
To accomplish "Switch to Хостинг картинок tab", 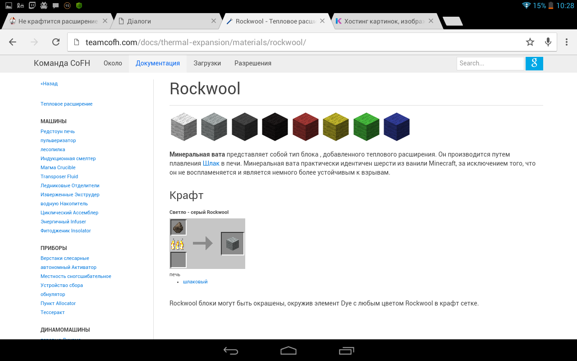I will pyautogui.click(x=385, y=21).
